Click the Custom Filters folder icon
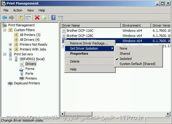The width and height of the screenshot is (172, 124). tap(10, 30)
